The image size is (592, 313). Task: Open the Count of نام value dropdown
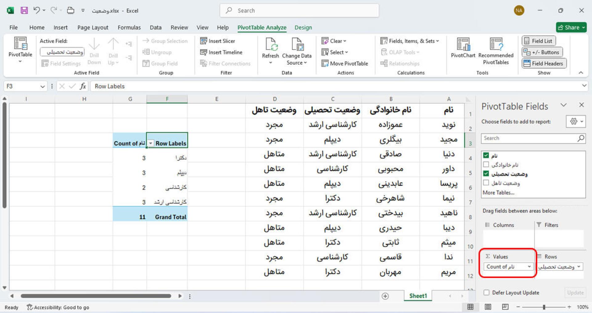click(x=529, y=266)
